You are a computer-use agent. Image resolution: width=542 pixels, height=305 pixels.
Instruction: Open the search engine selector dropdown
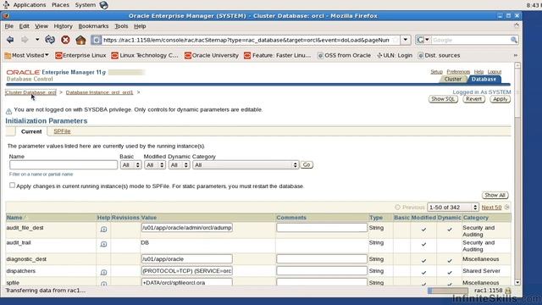pyautogui.click(x=423, y=40)
